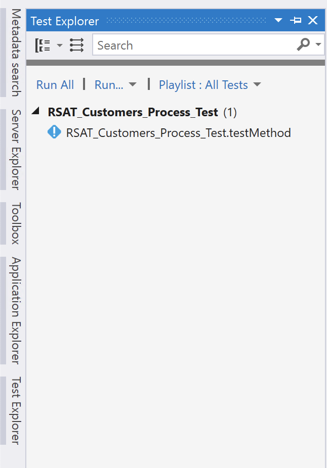
Task: Close the Test Explorer panel
Action: click(313, 20)
